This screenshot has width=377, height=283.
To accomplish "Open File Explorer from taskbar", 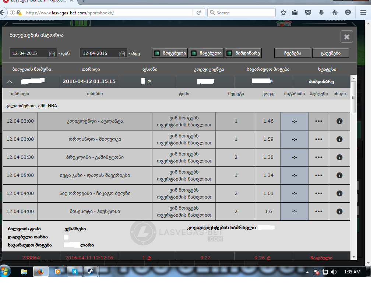I will coord(24,272).
